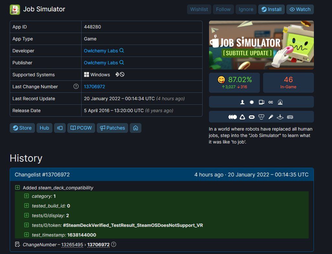Click the CC captions available icon
Image resolution: width=332 pixels, height=254 pixels.
271,102
